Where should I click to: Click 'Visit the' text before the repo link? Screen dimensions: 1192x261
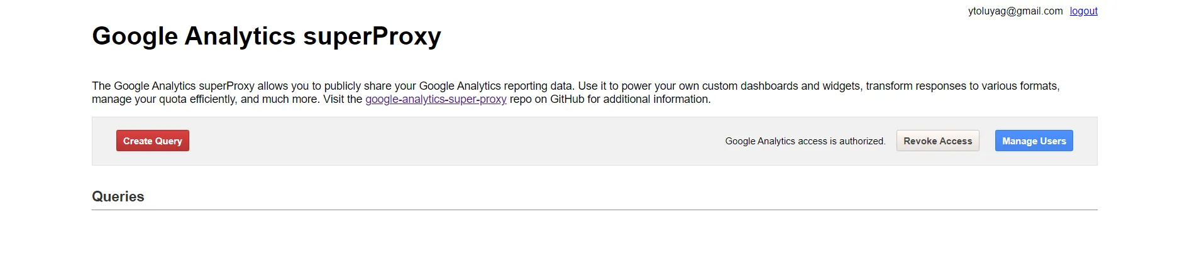(x=343, y=99)
